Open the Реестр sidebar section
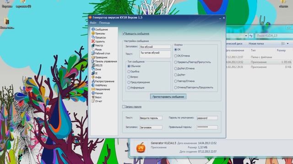Image resolution: width=293 pixels, height=164 pixels. pyautogui.click(x=97, y=46)
